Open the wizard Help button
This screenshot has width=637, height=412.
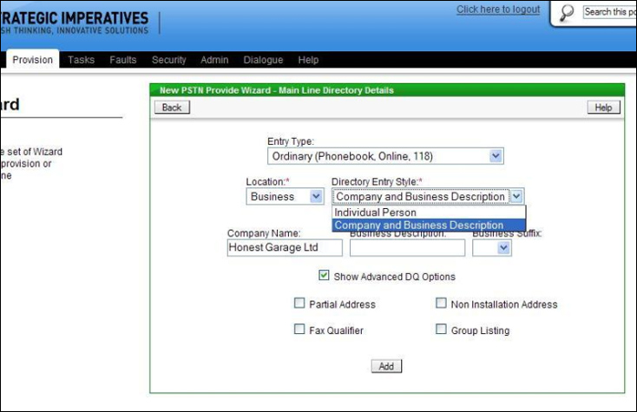(604, 108)
